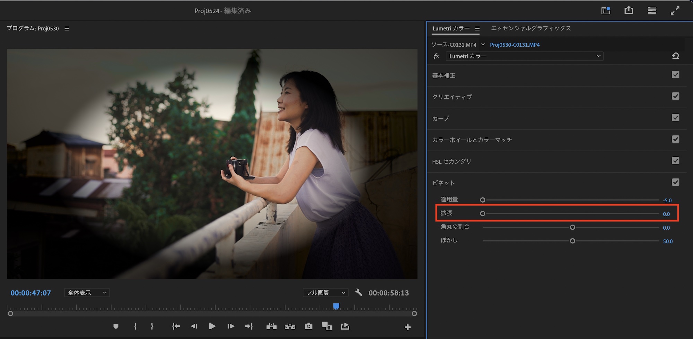Image resolution: width=693 pixels, height=339 pixels.
Task: Expand the HSL セカンダリ section
Action: [451, 162]
